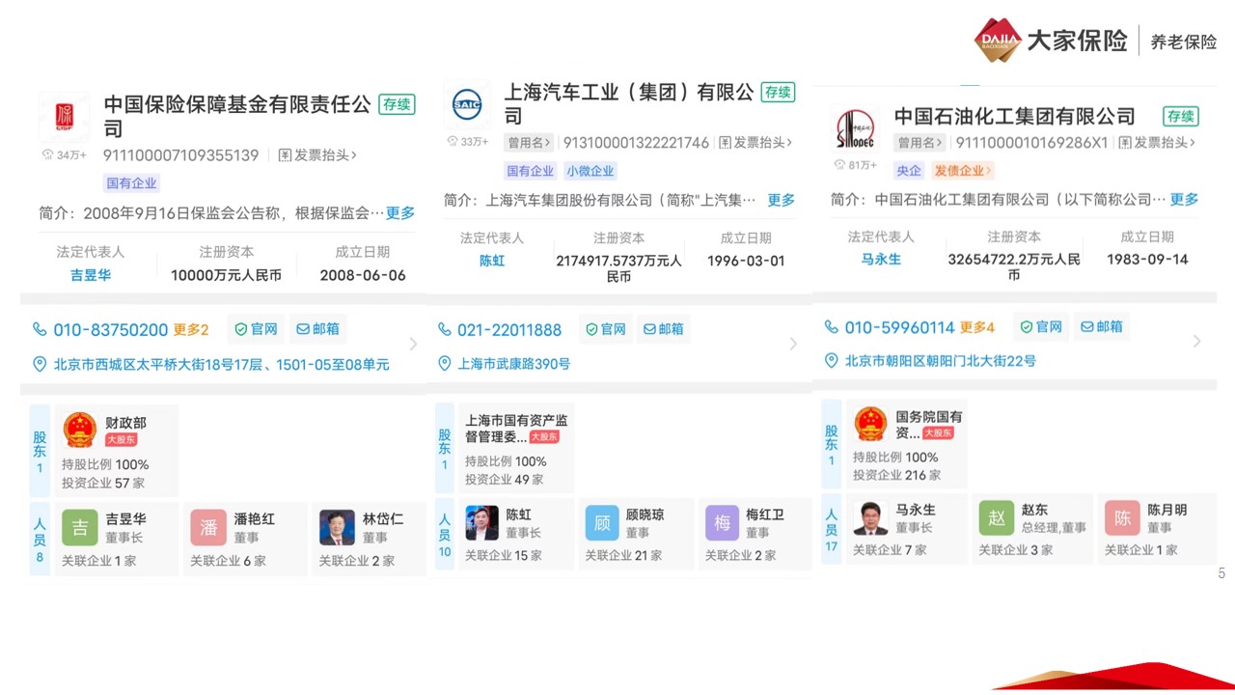Select 股东 1 tab under 财政部 card
The image size is (1235, 695).
point(40,452)
